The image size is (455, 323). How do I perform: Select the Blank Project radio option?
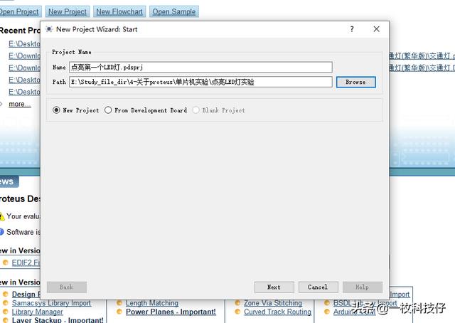tap(196, 110)
